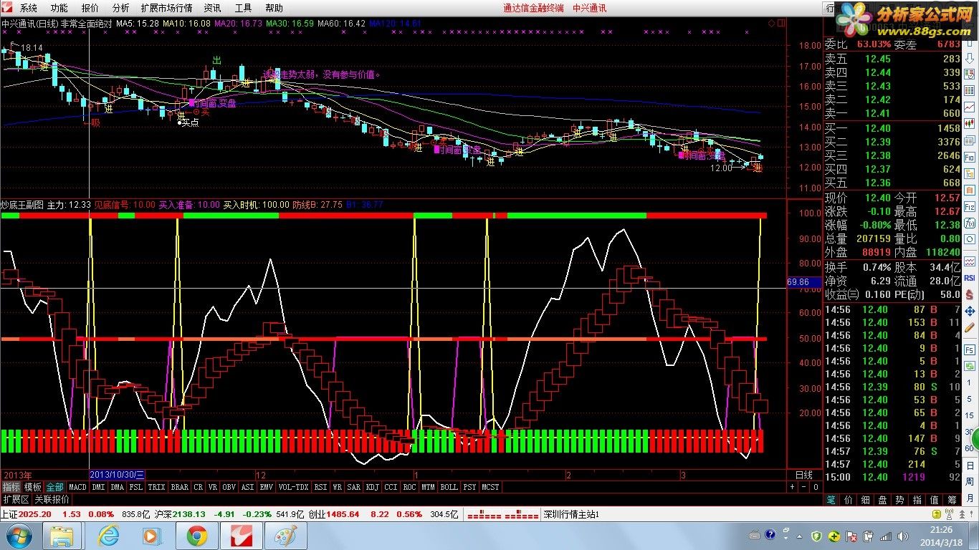Viewport: 979px width, 550px height.
Task: Open the 功能 menu
Action: 59,8
